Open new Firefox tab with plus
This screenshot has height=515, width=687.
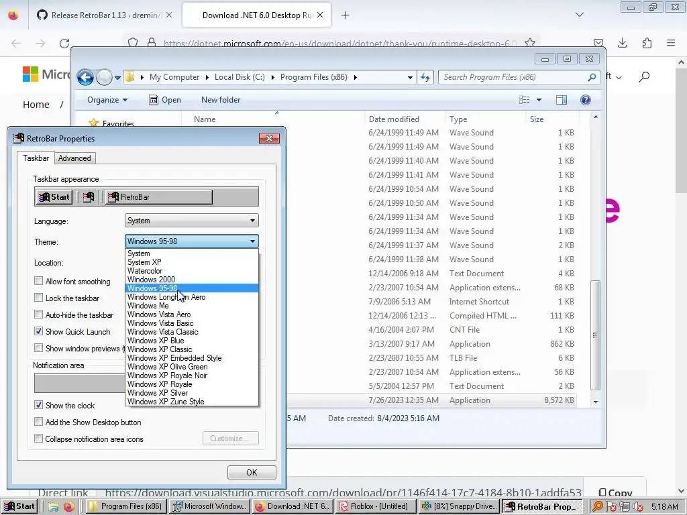pos(346,15)
